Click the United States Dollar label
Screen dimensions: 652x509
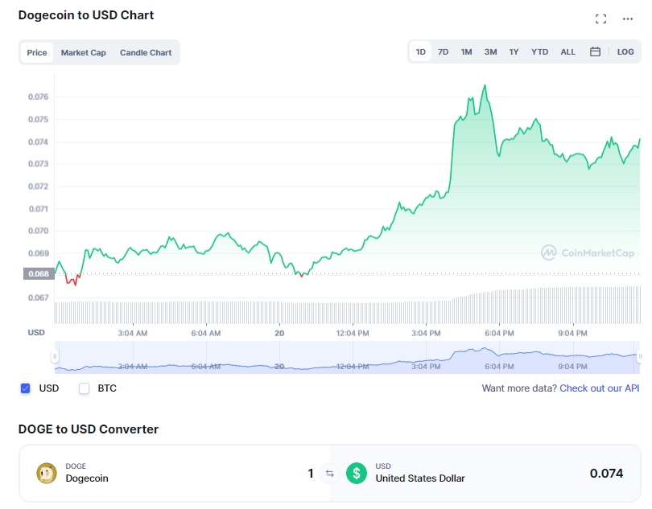pyautogui.click(x=420, y=478)
